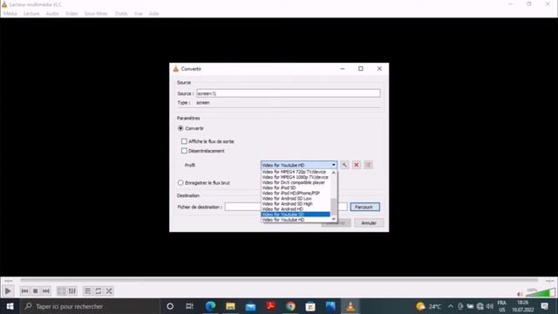558x314 pixels.
Task: Open Adobe Acrobat from the taskbar
Action: [x=270, y=306]
